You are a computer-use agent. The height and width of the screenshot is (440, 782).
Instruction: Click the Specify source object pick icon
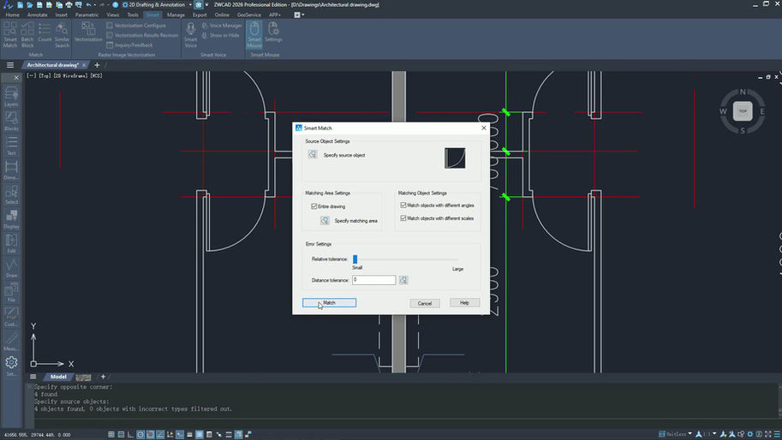[x=313, y=154]
